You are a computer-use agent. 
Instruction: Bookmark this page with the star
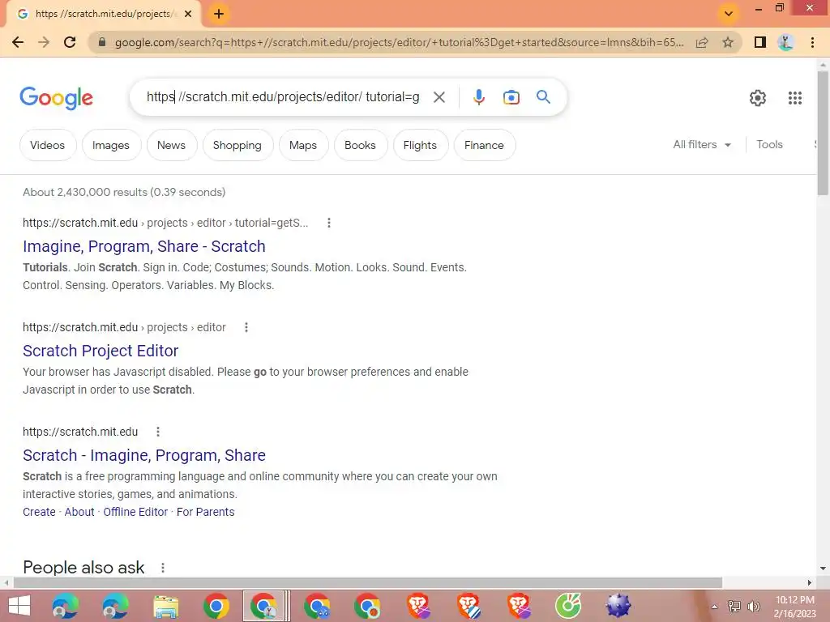pyautogui.click(x=729, y=42)
